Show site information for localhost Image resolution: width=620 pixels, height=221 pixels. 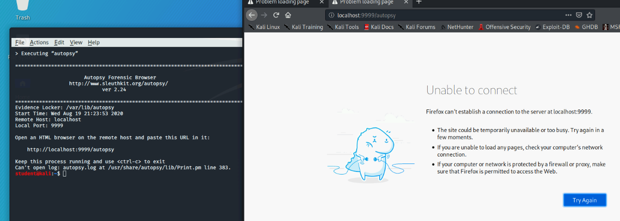pyautogui.click(x=332, y=15)
